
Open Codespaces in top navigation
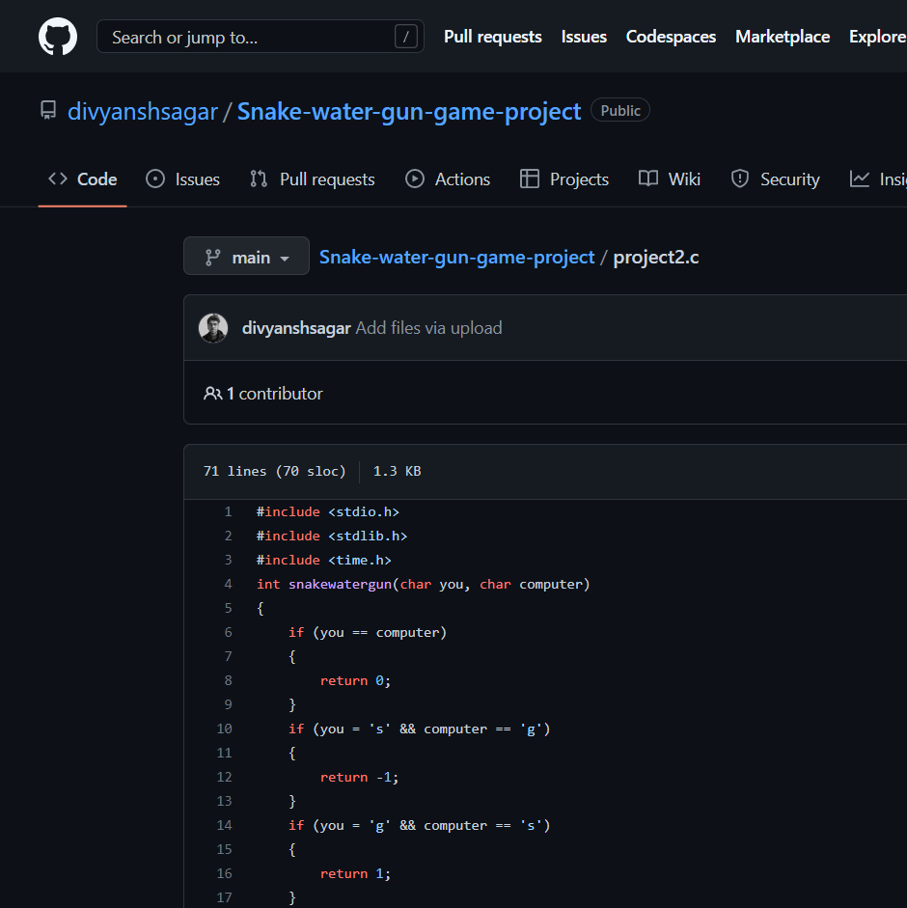(671, 37)
